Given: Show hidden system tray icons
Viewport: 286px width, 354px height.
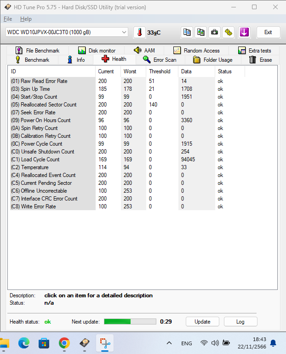Looking at the screenshot, I should click(169, 343).
